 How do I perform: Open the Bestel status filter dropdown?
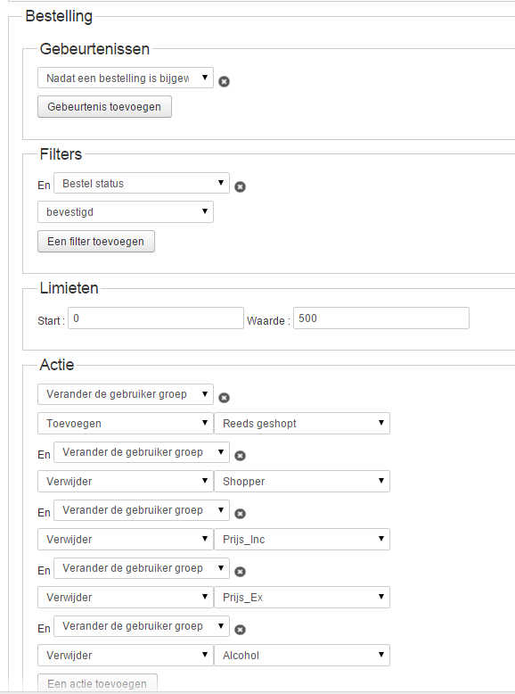142,183
